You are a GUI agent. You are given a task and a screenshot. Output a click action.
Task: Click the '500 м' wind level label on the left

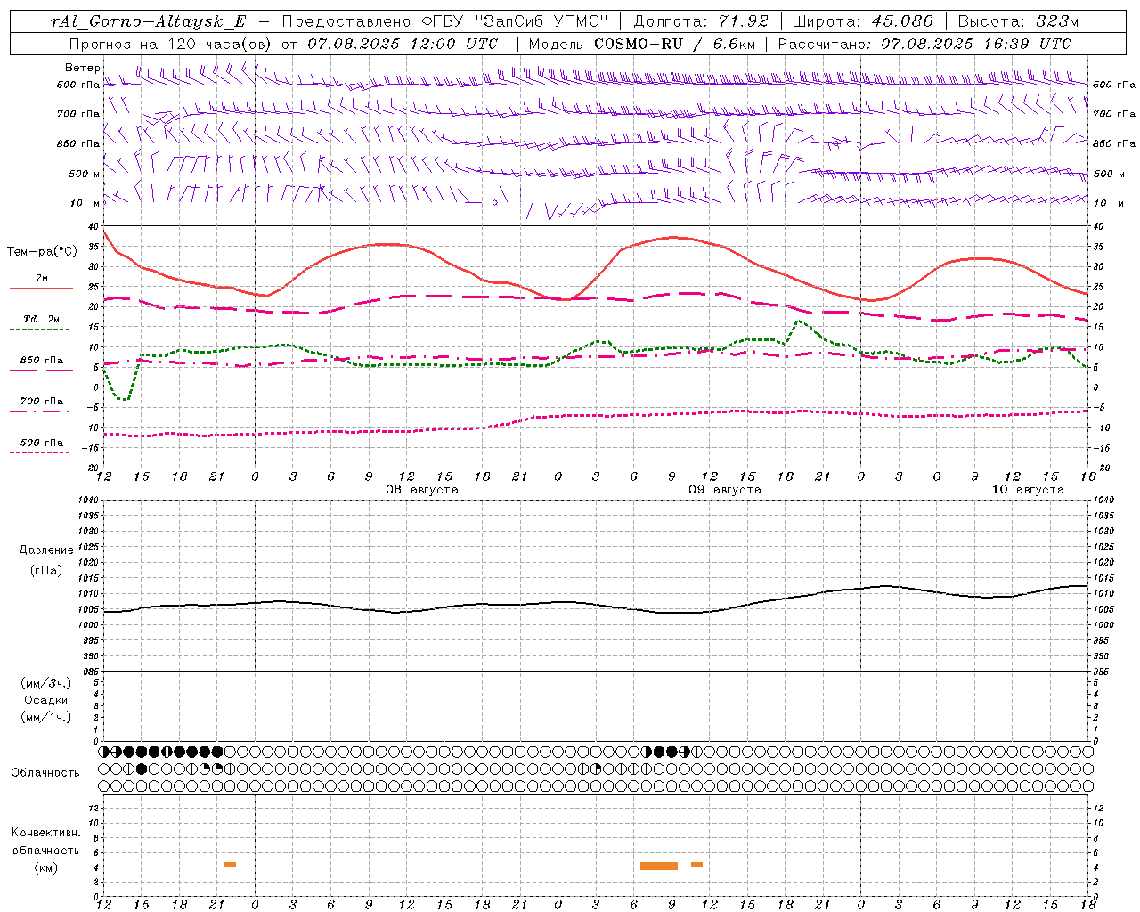[x=85, y=174]
